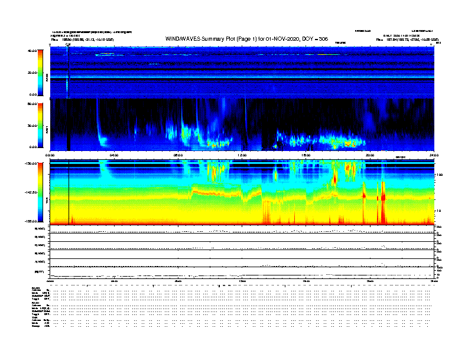Image resolution: width=468 pixels, height=361 pixels.
Task: Click the 100 label on TNR right axis
Action: 440,175
